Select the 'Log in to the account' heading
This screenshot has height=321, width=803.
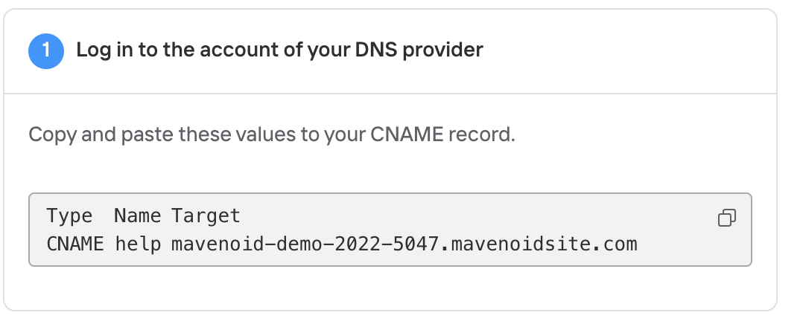(x=279, y=50)
